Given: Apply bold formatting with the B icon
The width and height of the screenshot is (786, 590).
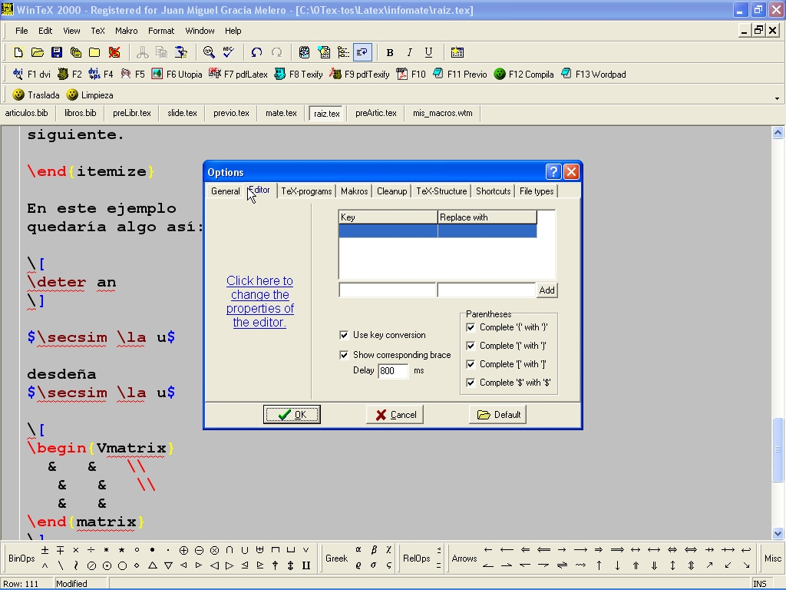Looking at the screenshot, I should tap(390, 52).
